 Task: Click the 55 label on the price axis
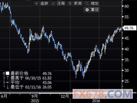coord(127,17)
